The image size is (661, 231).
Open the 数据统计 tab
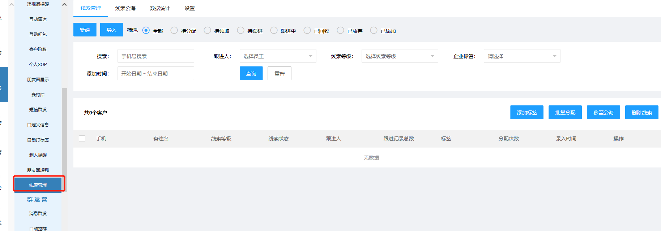160,8
